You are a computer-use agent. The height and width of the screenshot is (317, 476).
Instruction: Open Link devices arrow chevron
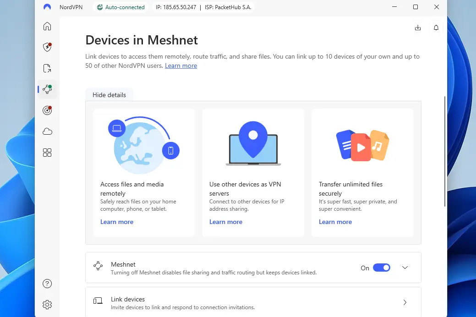(x=405, y=302)
